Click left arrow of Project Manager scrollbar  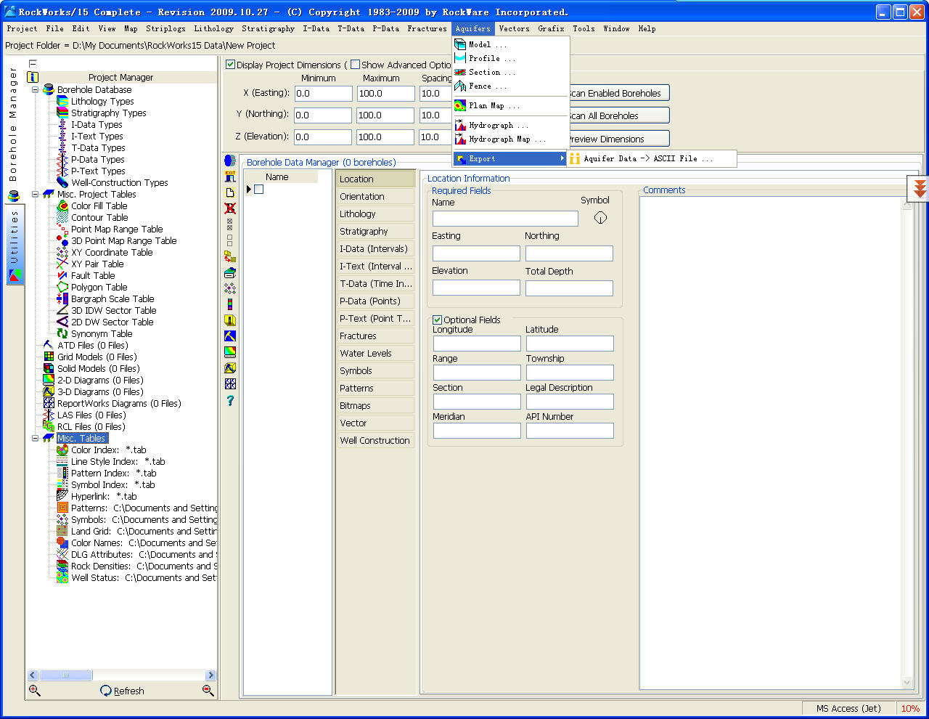coord(33,675)
